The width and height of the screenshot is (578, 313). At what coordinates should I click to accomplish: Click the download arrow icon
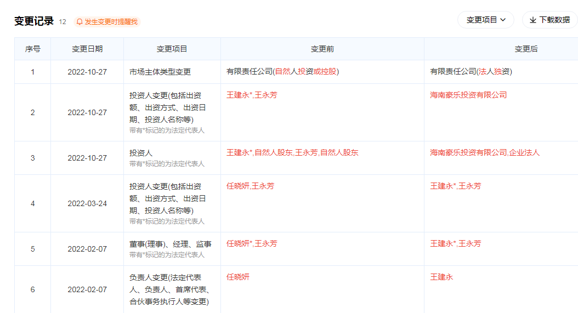[532, 20]
